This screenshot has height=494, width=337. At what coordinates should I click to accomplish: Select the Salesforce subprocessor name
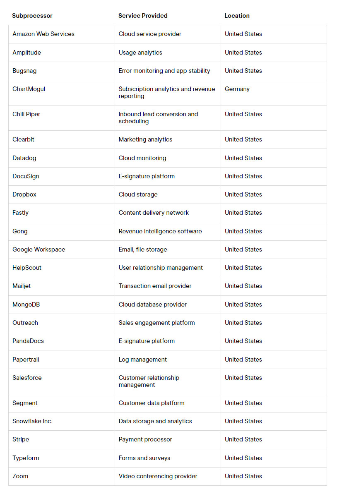pyautogui.click(x=27, y=378)
